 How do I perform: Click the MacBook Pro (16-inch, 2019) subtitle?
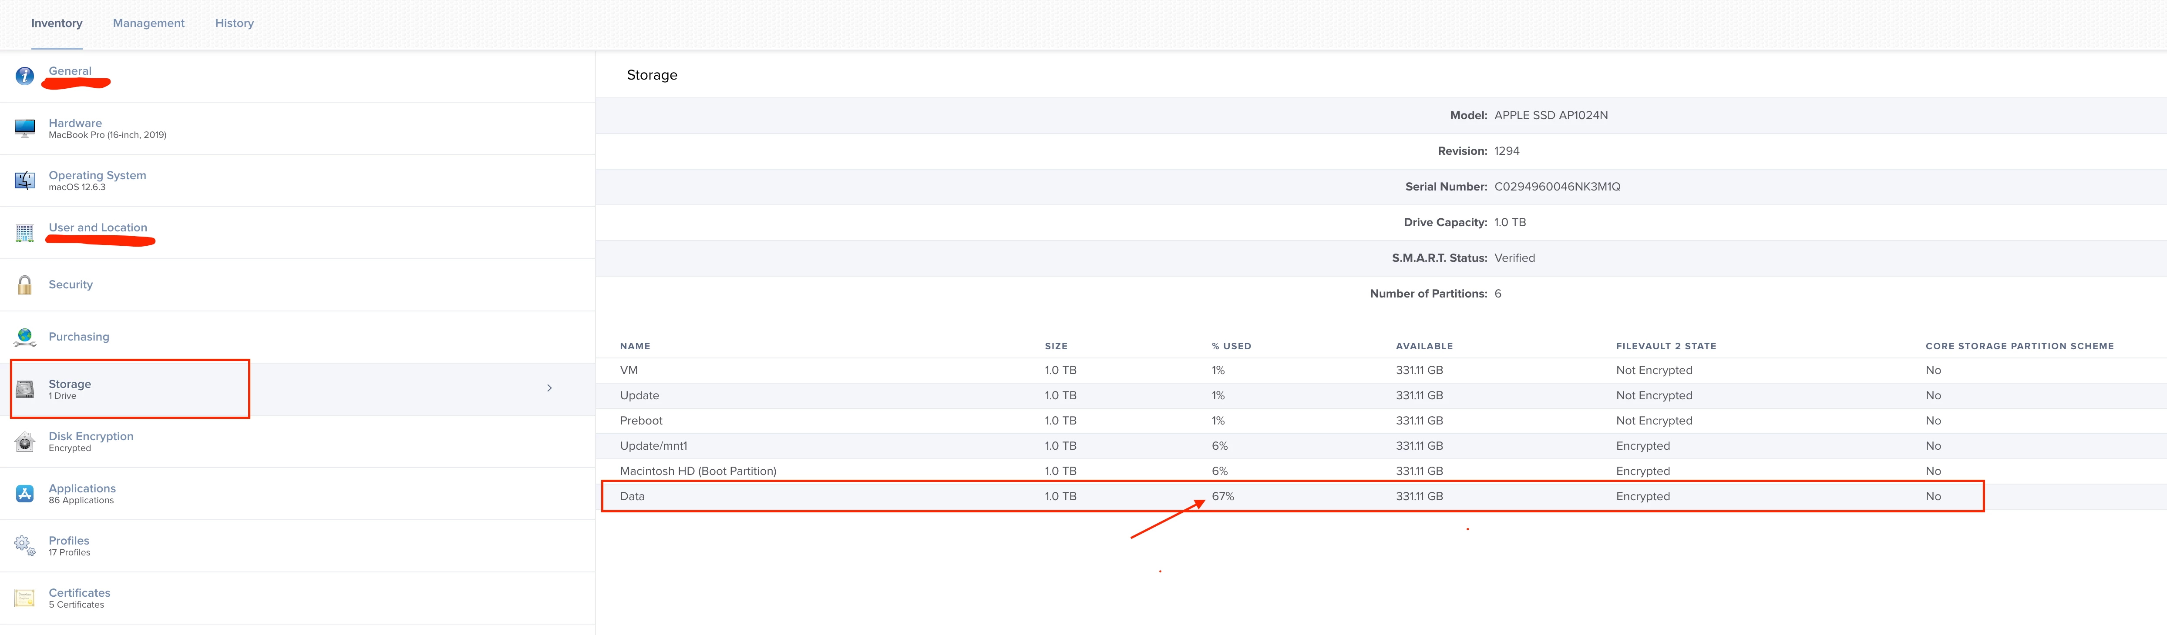pyautogui.click(x=108, y=135)
